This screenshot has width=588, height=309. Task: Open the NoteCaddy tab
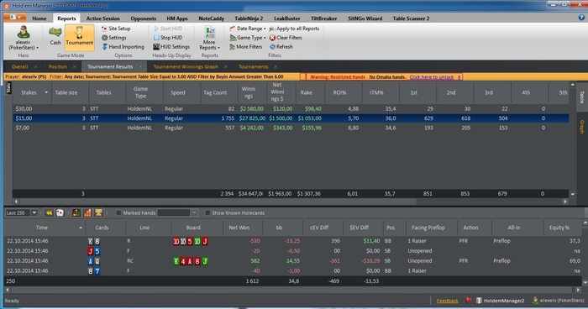[211, 18]
